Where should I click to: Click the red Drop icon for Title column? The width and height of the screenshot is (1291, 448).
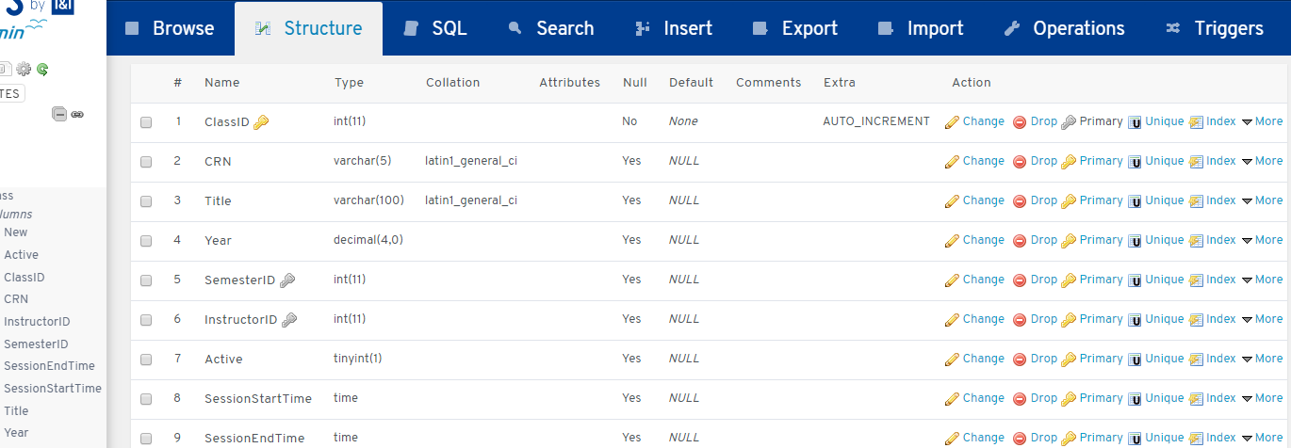click(x=1020, y=201)
